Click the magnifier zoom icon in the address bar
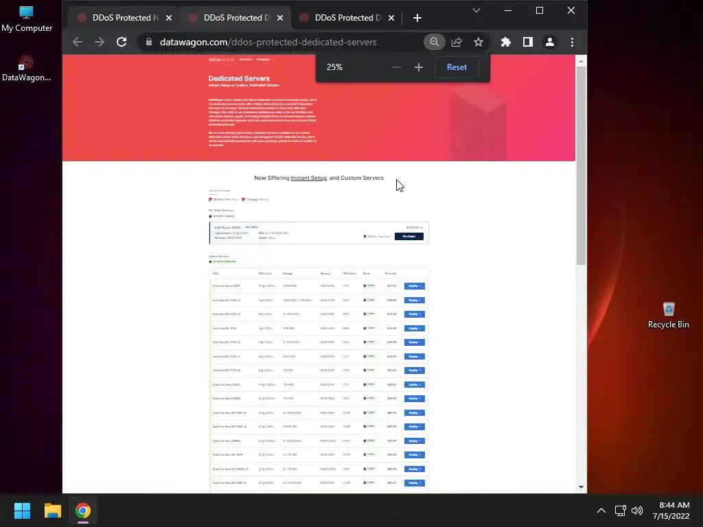Viewport: 703px width, 527px height. coord(434,42)
